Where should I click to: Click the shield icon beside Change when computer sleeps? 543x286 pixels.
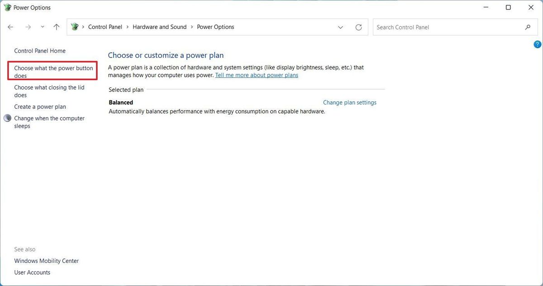point(7,118)
